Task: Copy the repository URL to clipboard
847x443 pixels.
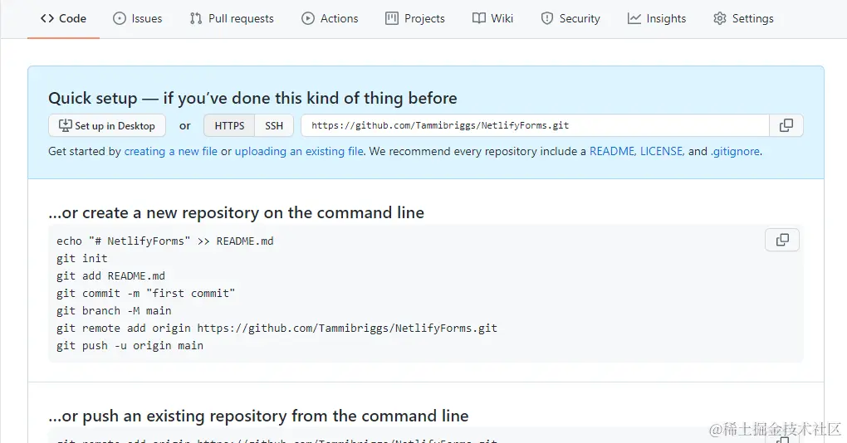Action: point(786,125)
